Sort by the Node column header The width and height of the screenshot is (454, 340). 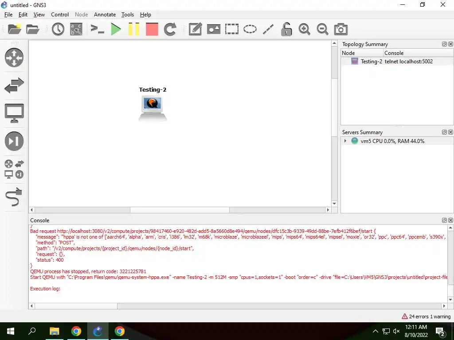point(362,53)
